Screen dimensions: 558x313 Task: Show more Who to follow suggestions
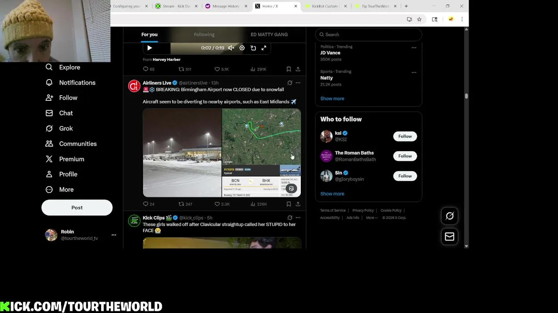pyautogui.click(x=332, y=193)
